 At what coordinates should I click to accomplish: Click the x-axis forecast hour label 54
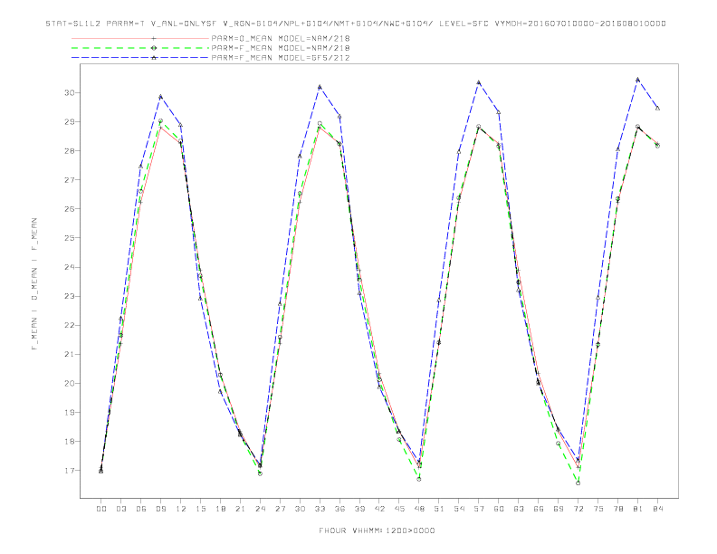tap(459, 509)
